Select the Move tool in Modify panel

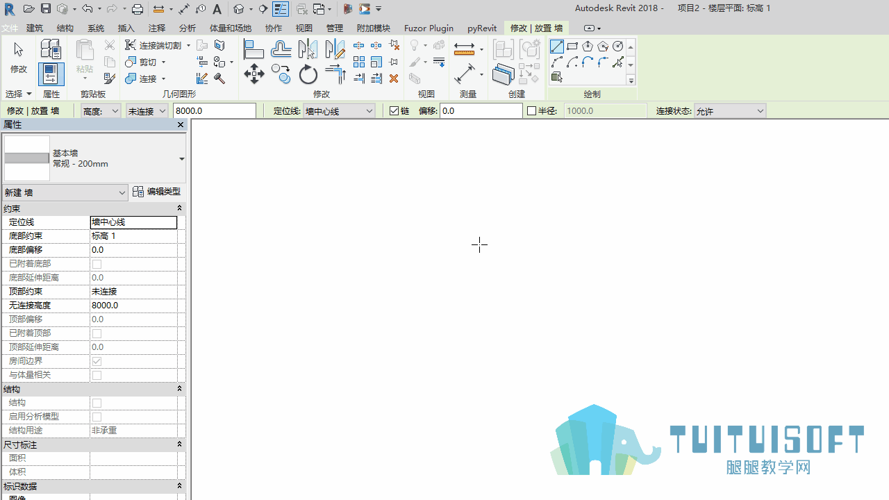(254, 74)
